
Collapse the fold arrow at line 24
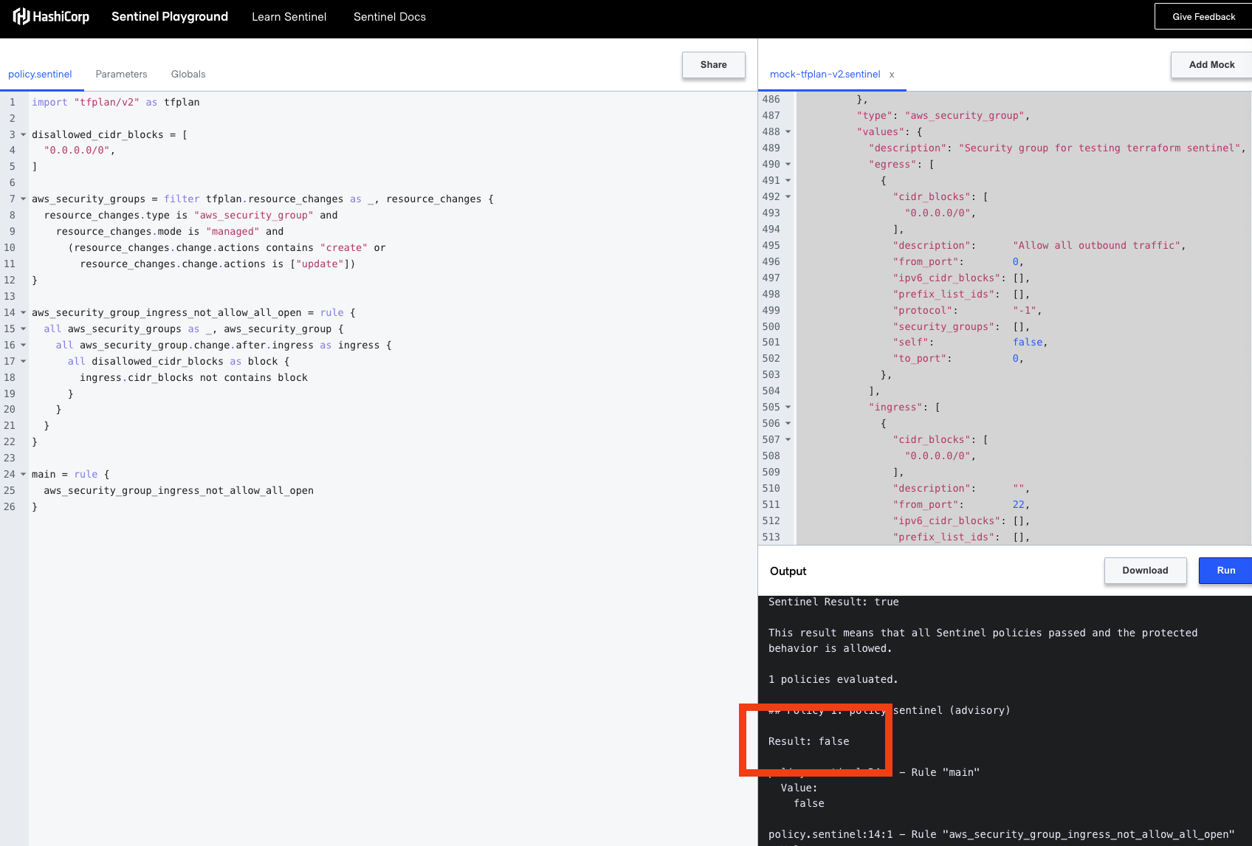(23, 475)
